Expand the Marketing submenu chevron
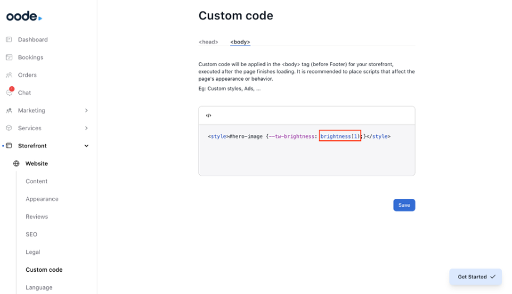This screenshot has width=512, height=294. (86, 110)
